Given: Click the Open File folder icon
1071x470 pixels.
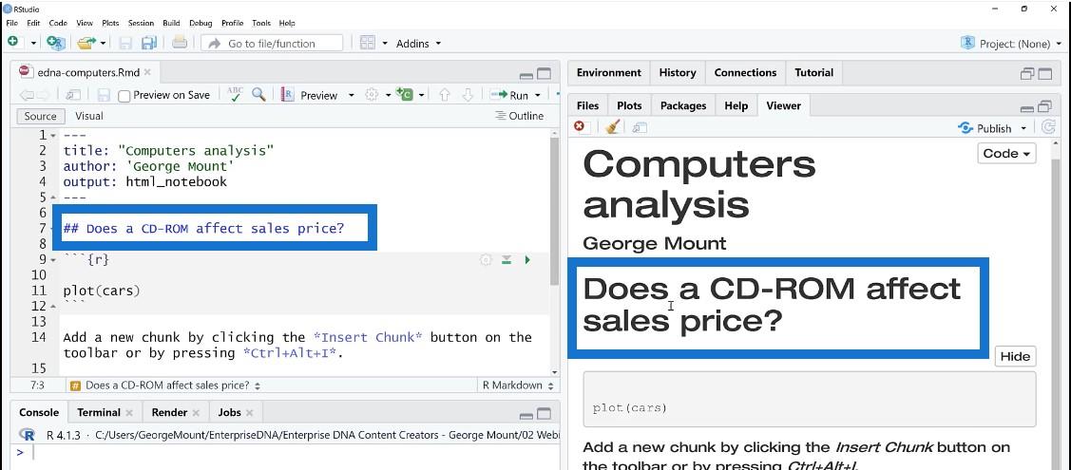Looking at the screenshot, I should [86, 43].
